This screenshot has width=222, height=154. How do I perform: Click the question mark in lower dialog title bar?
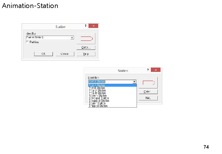pyautogui.click(x=148, y=70)
